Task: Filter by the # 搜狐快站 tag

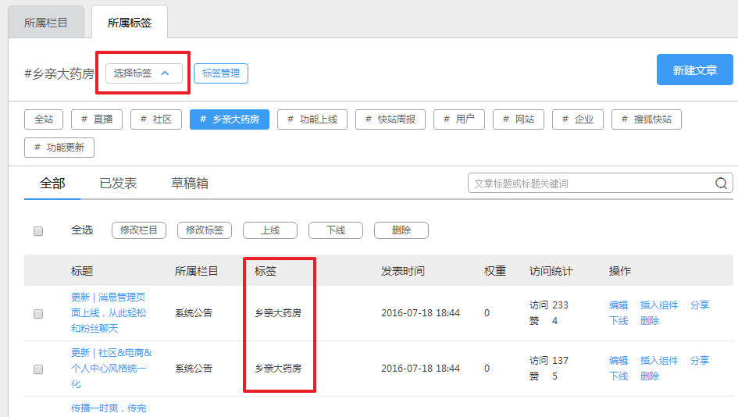Action: [x=647, y=119]
